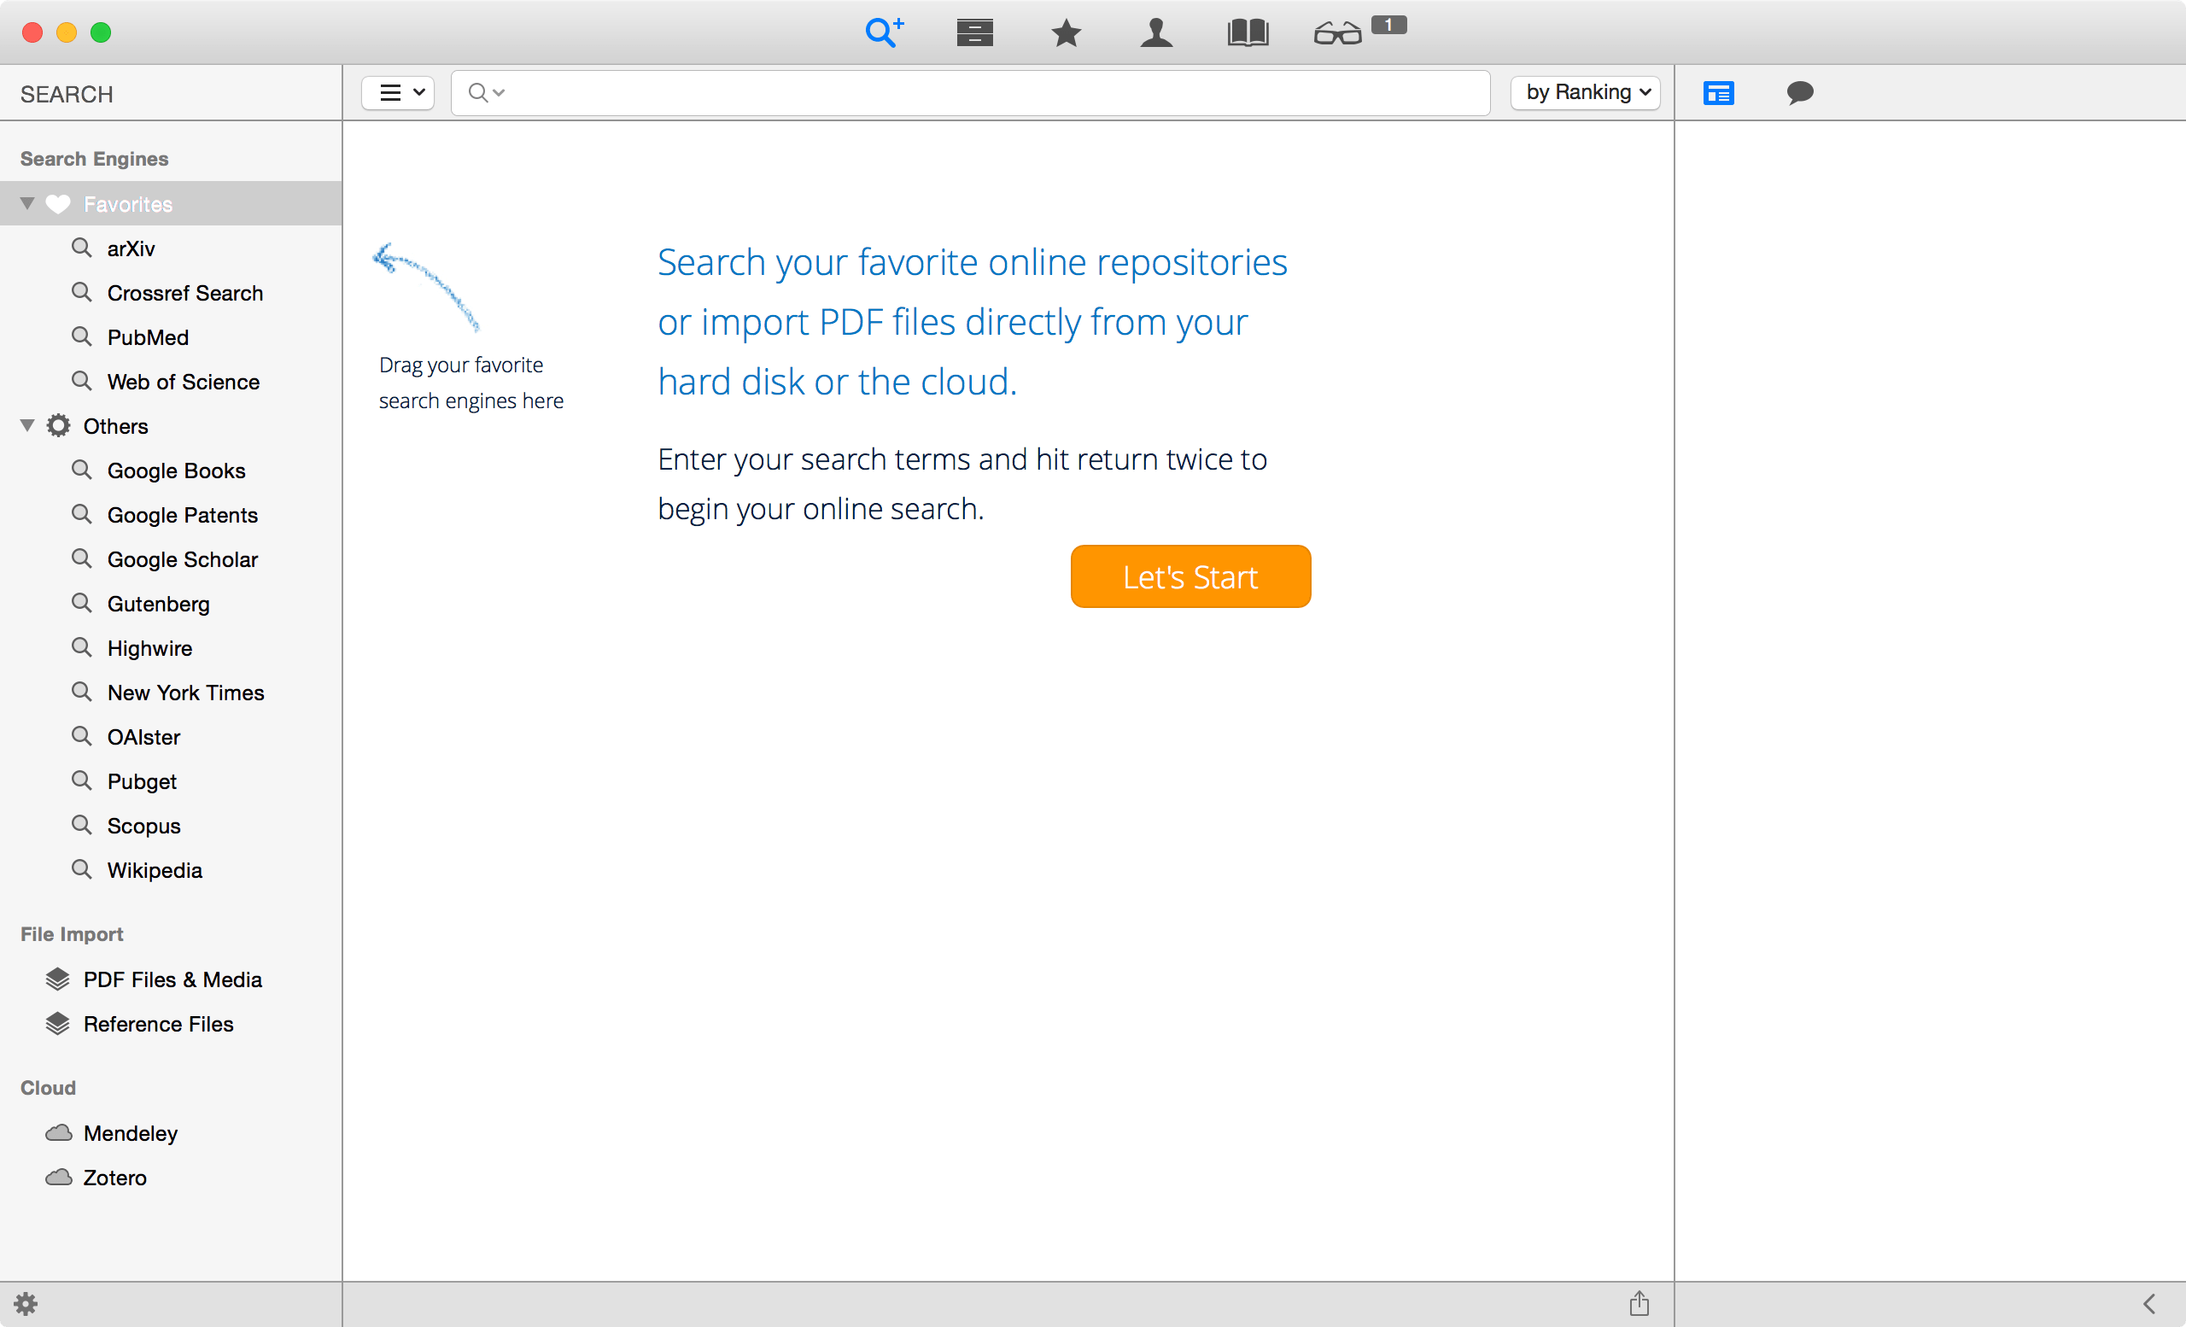This screenshot has width=2186, height=1327.
Task: Open the Journals open-book icon
Action: pos(1248,33)
